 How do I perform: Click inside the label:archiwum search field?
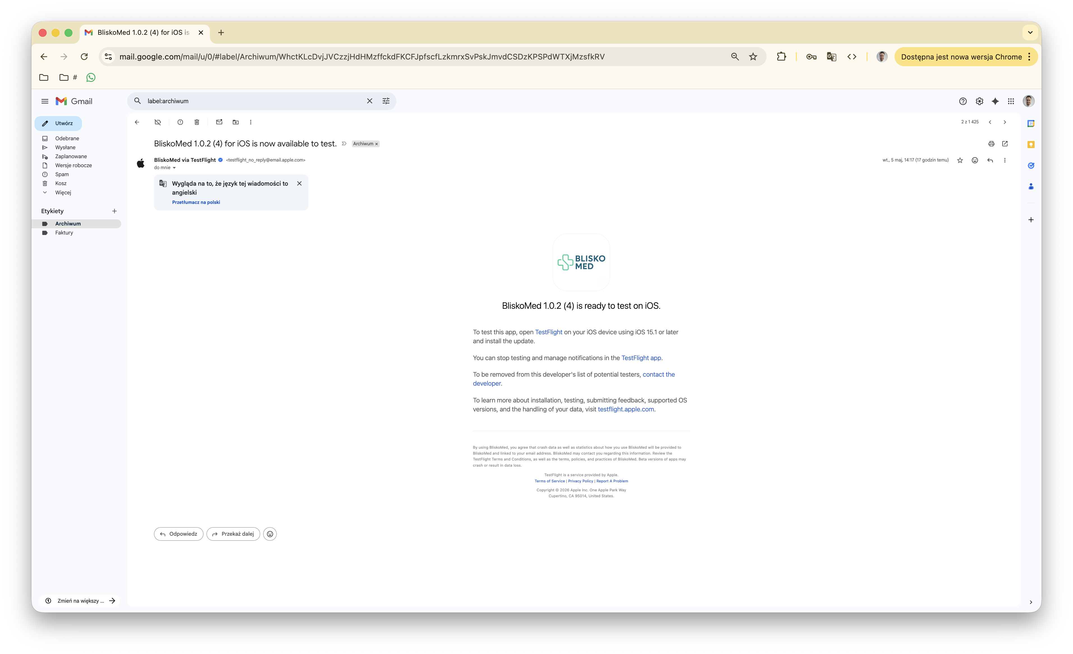(x=253, y=101)
